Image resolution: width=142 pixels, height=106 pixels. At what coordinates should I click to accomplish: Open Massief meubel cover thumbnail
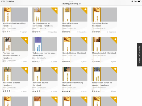tap(104, 44)
